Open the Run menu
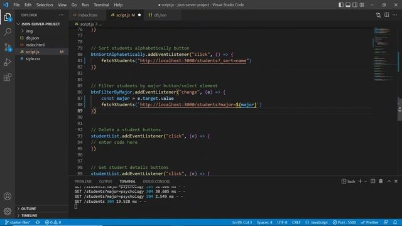Screen dimensions: 402x226 pyautogui.click(x=85, y=5)
